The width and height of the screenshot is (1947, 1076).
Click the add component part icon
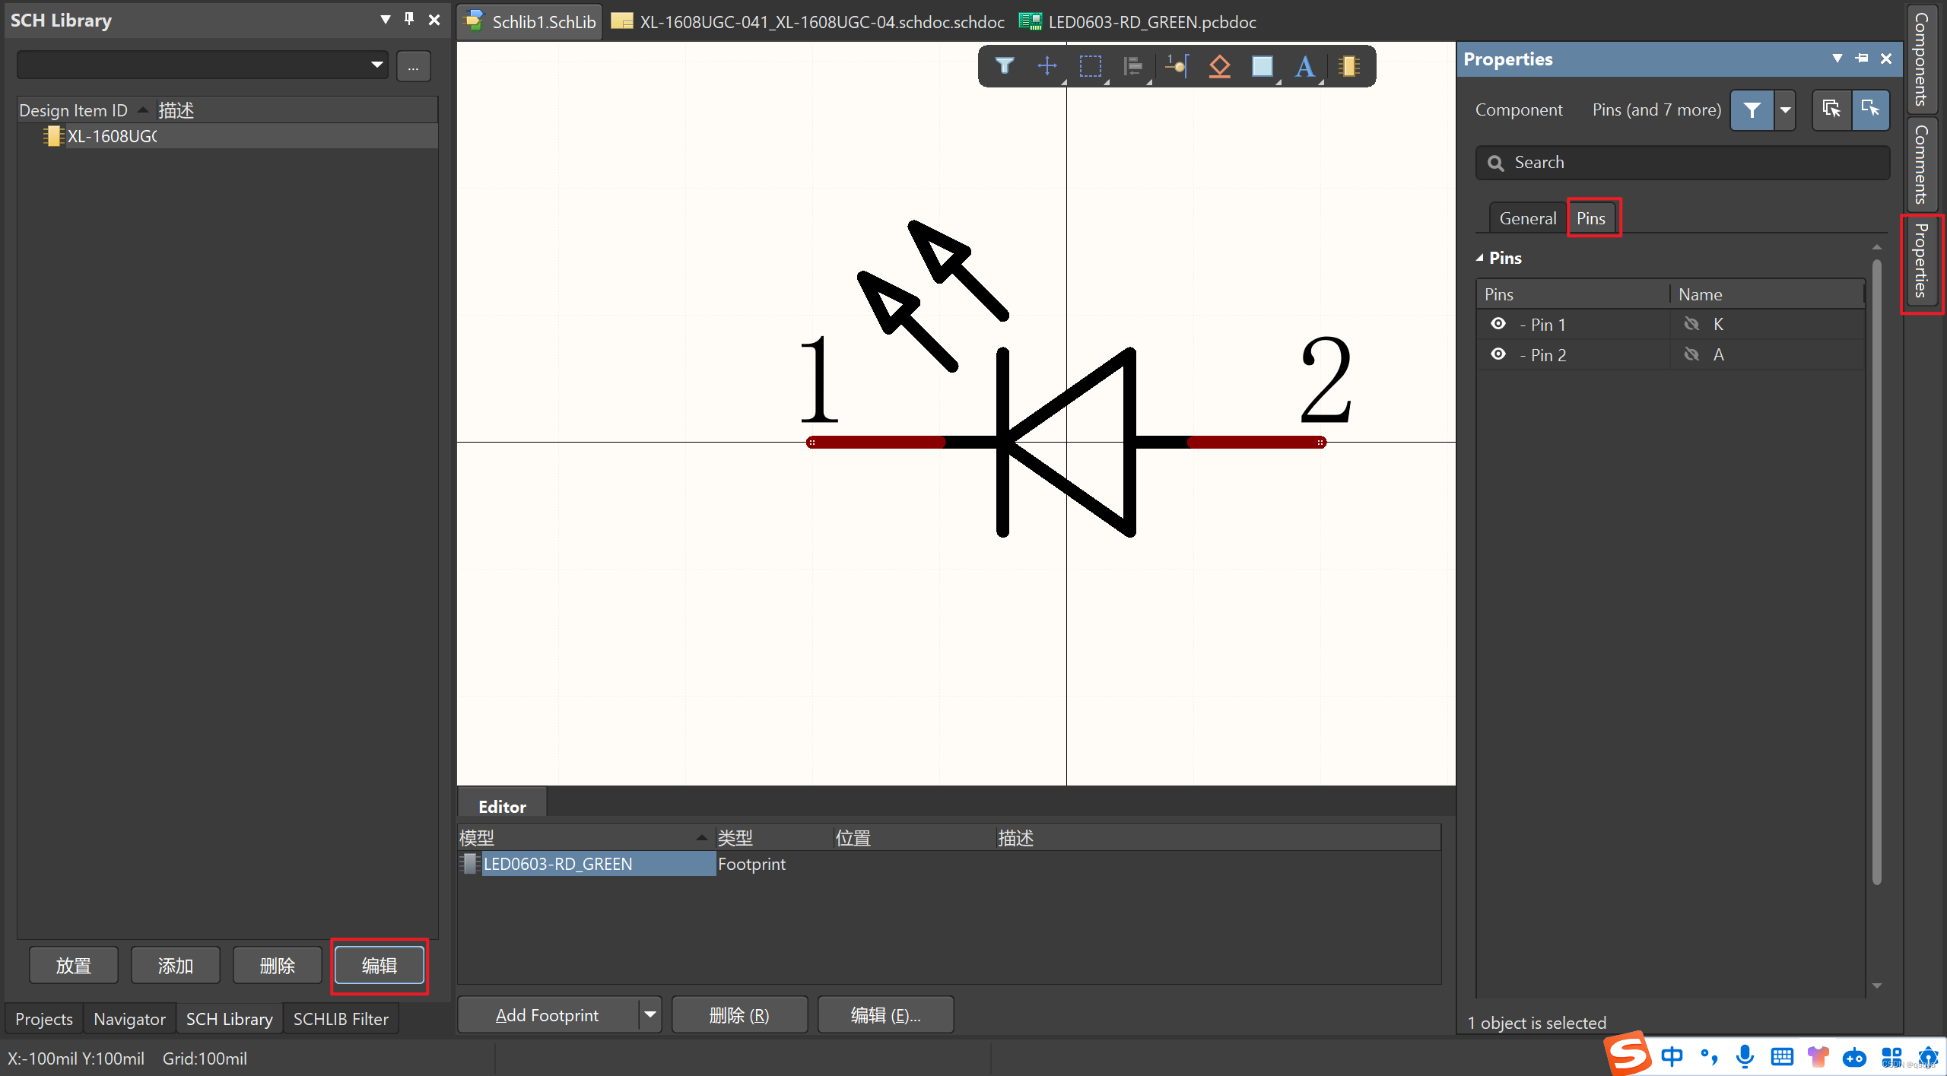[1349, 67]
